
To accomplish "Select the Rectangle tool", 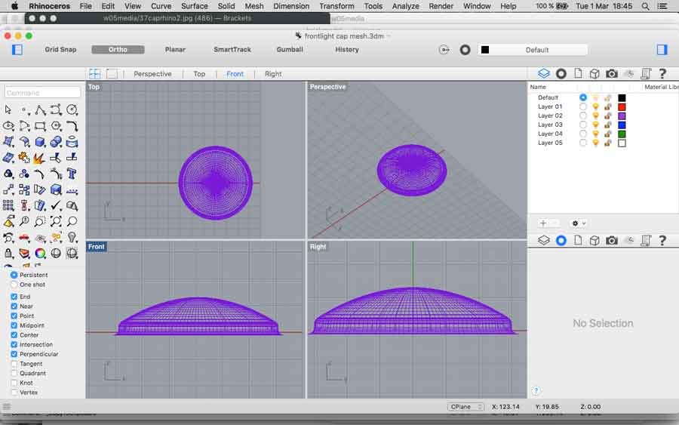I will 40,125.
